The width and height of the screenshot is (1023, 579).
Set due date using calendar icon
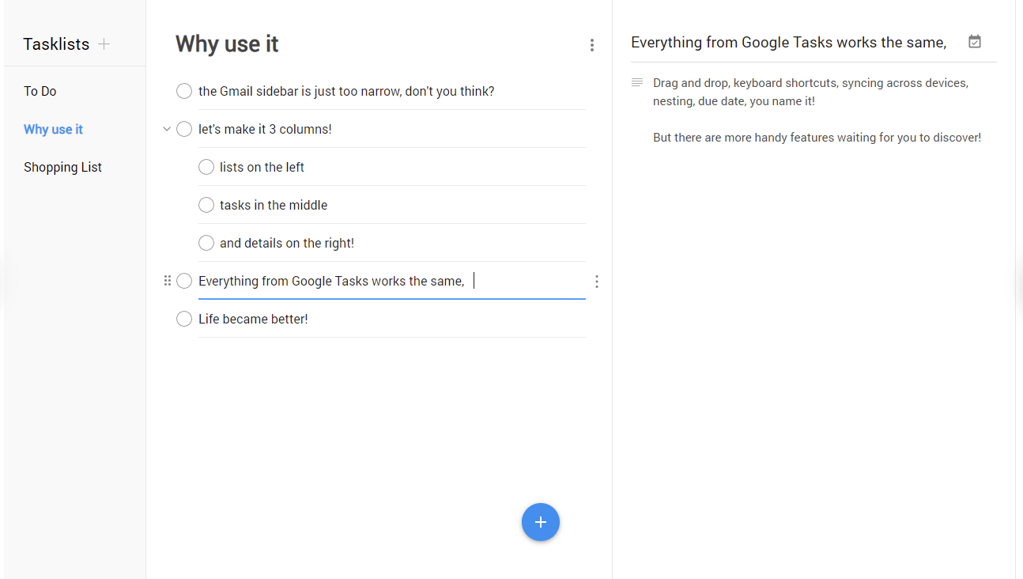coord(975,42)
